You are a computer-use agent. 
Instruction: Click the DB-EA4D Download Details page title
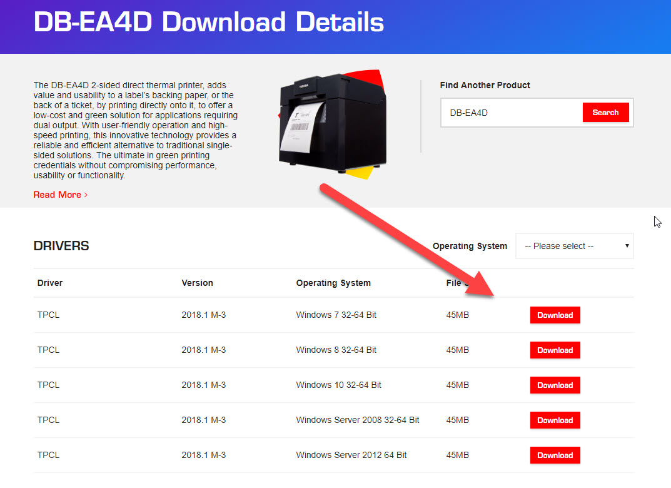tap(209, 22)
